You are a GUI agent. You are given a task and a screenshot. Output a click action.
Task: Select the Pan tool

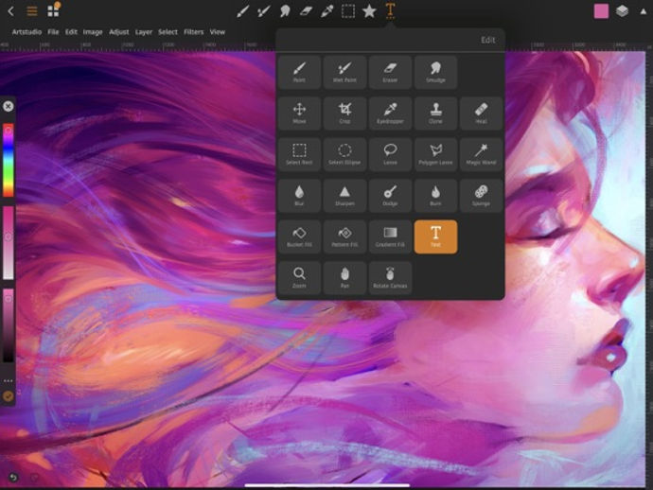click(x=344, y=278)
